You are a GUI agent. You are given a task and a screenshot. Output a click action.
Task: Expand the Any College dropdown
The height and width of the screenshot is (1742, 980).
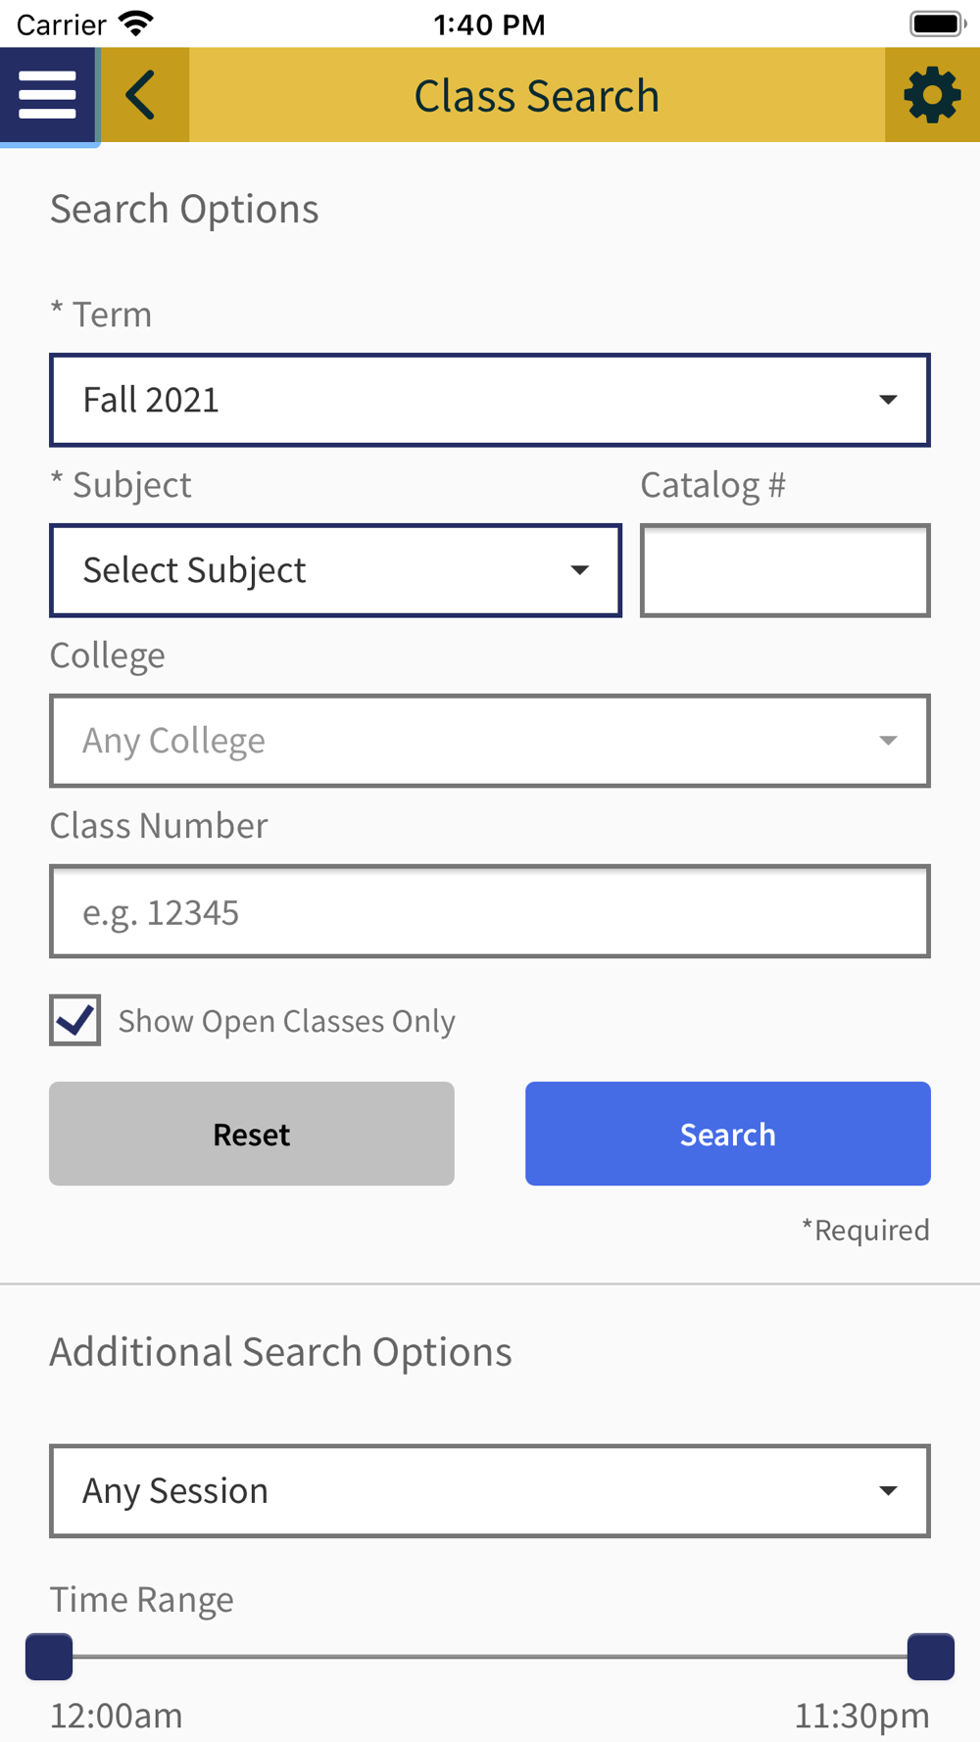coord(490,741)
